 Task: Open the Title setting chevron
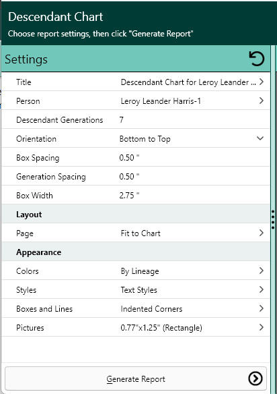click(262, 82)
